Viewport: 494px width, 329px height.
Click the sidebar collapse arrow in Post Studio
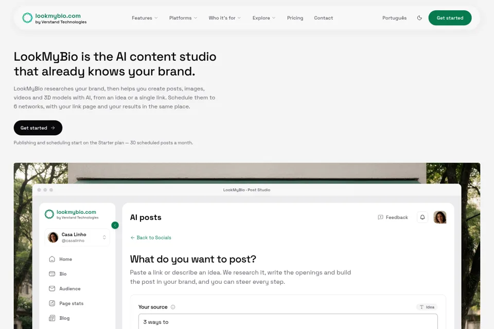[115, 225]
